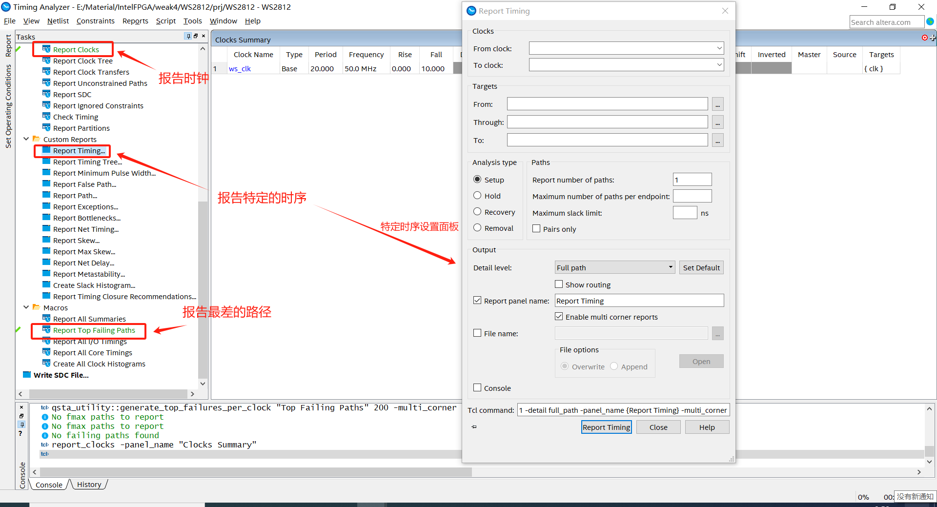Image resolution: width=937 pixels, height=507 pixels.
Task: Click the Close button in the dialog
Action: click(x=658, y=427)
